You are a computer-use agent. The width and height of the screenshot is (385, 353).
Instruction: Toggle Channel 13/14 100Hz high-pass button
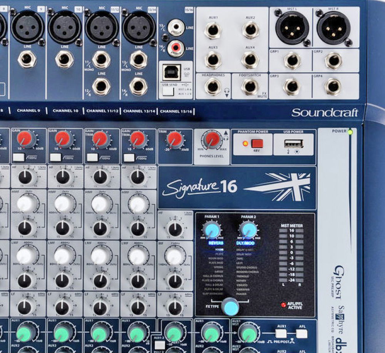coord(129,157)
